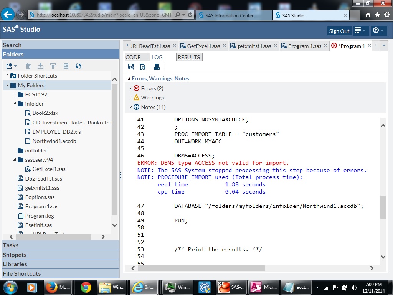Click the log horizontal scrollbar thumb
The width and height of the screenshot is (393, 295).
pos(201,268)
